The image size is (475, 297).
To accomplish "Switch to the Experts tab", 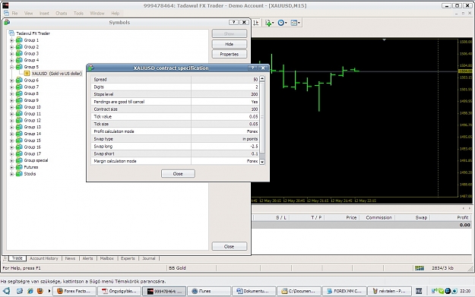I will point(128,258).
